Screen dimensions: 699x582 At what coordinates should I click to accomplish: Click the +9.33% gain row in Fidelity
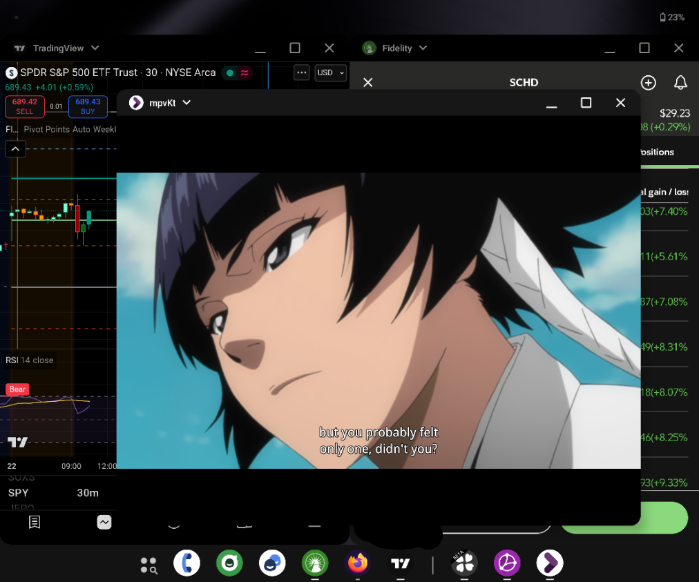coord(664,483)
